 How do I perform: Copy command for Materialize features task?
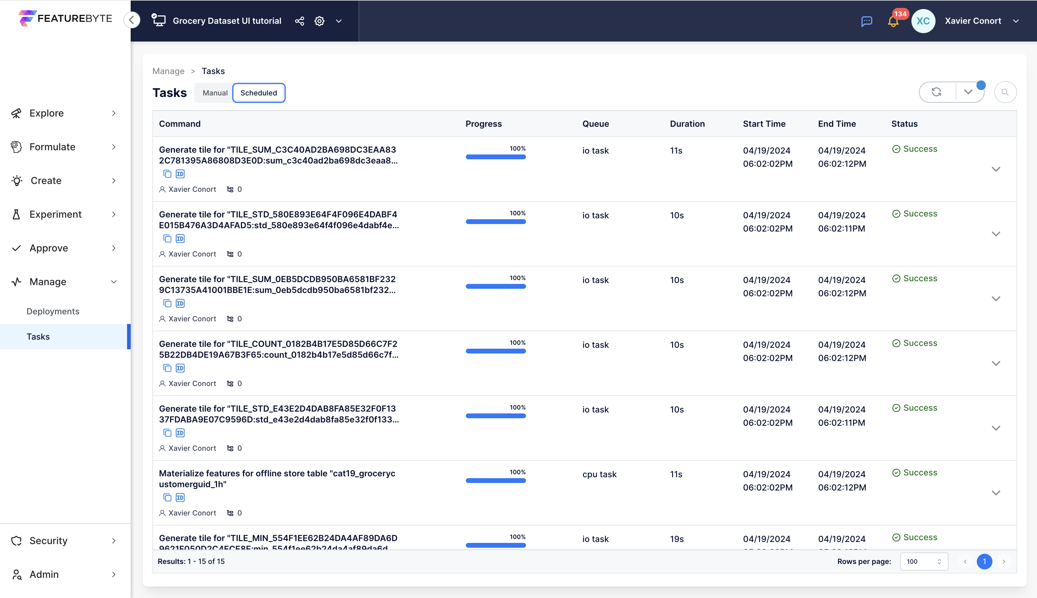coord(167,497)
